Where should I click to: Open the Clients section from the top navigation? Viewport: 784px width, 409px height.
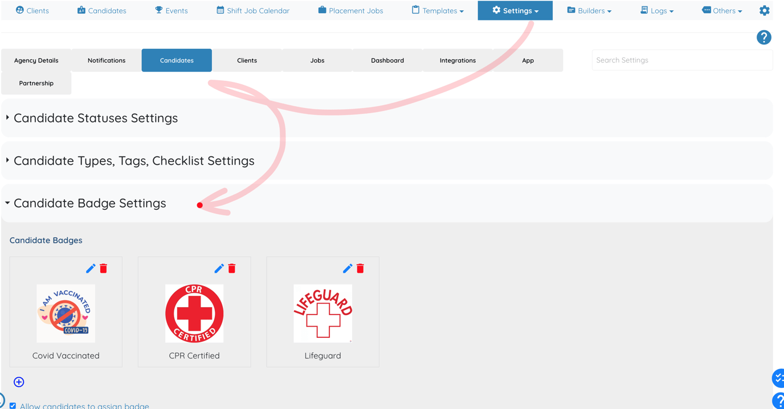tap(32, 10)
